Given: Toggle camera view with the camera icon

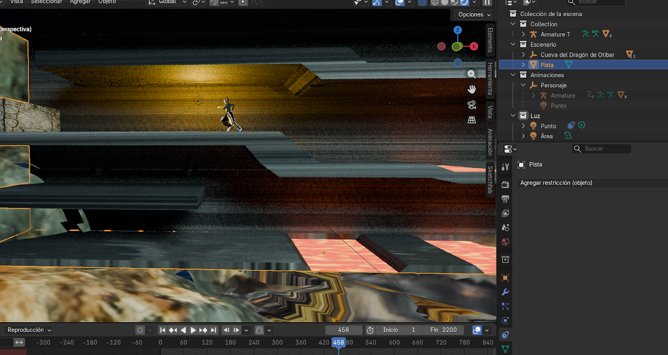Looking at the screenshot, I should pos(472,105).
